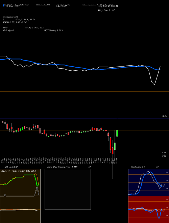The height and width of the screenshot is (223, 169).
Task: Click the 'SI 14/3: 51.5 / 53.71' value
Action: click(x=25, y=20)
